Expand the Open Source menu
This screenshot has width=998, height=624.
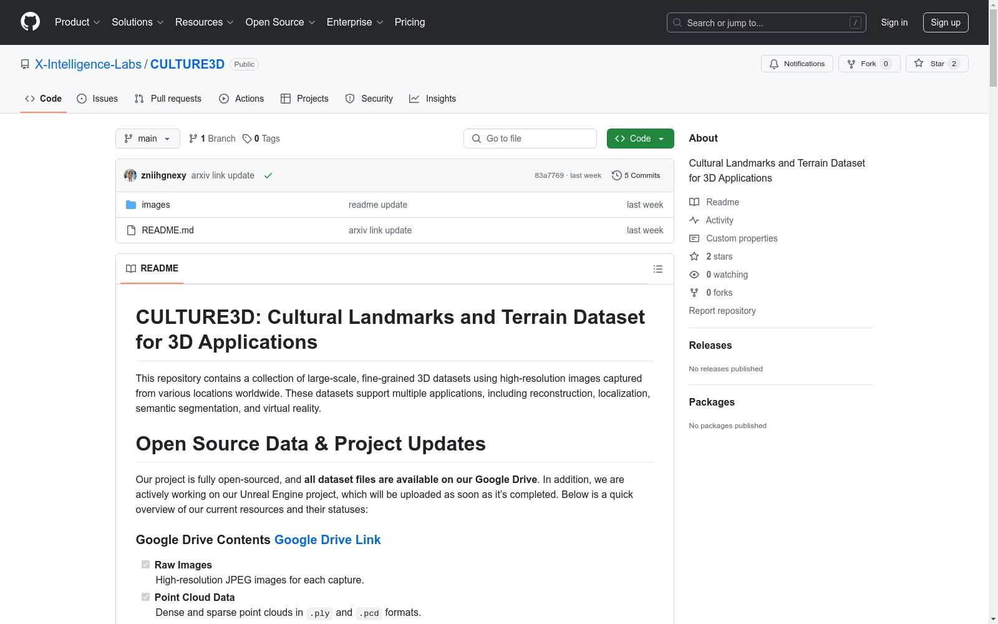[x=281, y=22]
